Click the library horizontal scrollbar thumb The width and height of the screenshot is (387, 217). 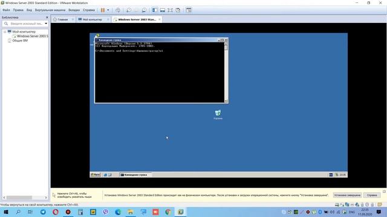pos(19,198)
